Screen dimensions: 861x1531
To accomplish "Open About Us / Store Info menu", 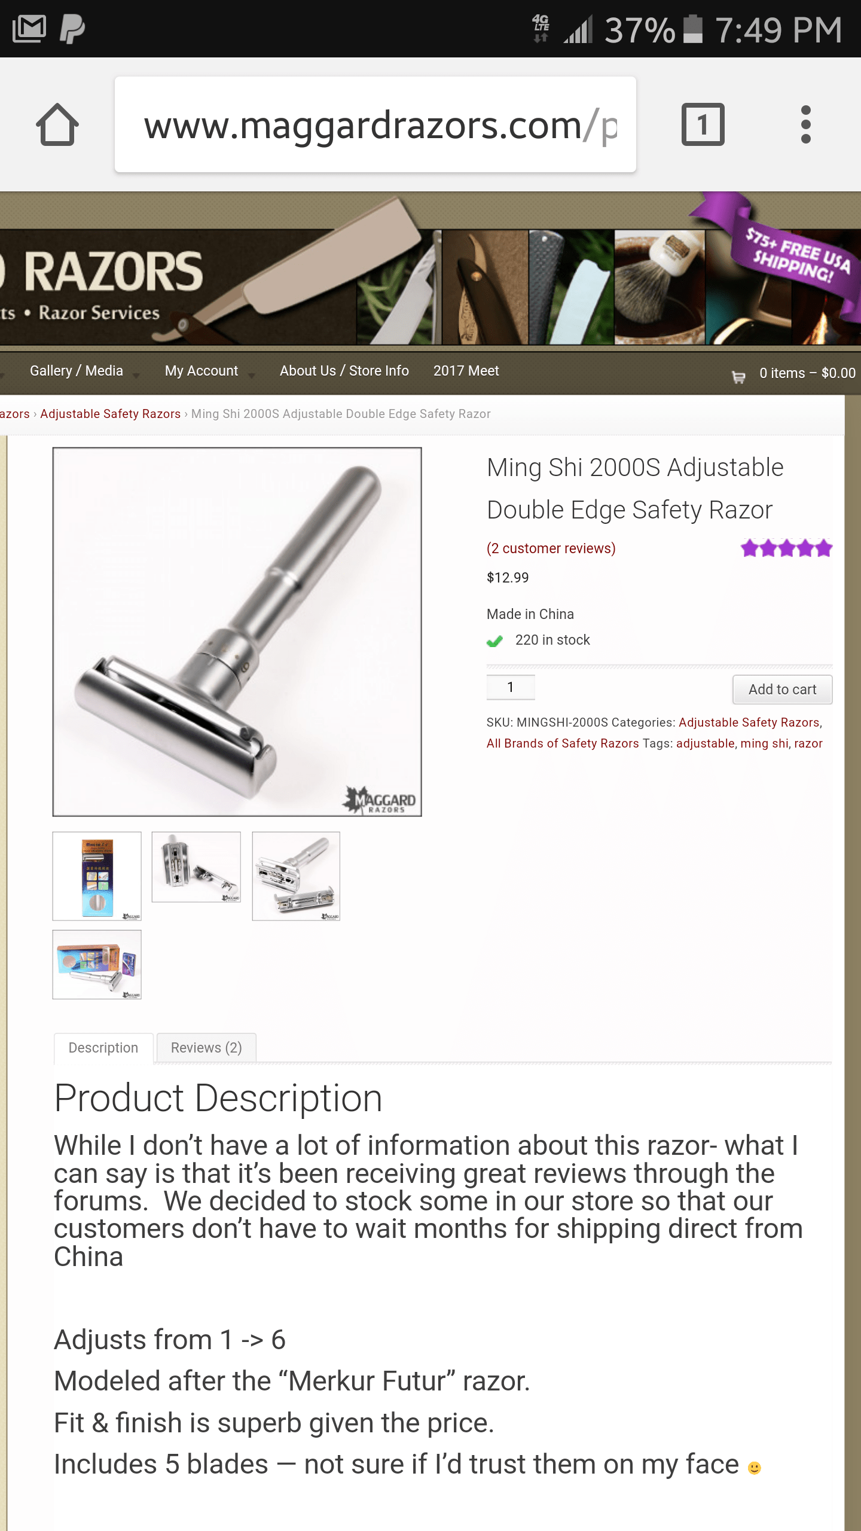I will point(344,371).
